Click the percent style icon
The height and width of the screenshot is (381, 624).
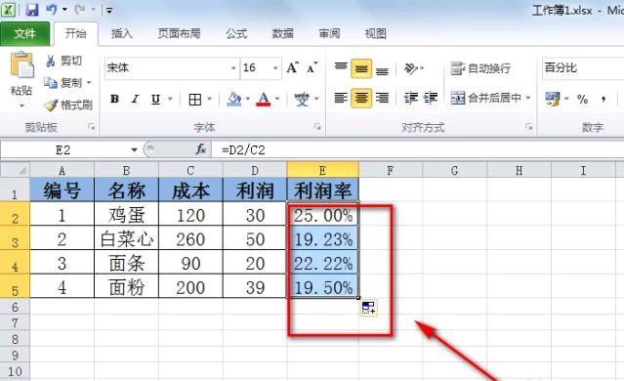[x=582, y=99]
